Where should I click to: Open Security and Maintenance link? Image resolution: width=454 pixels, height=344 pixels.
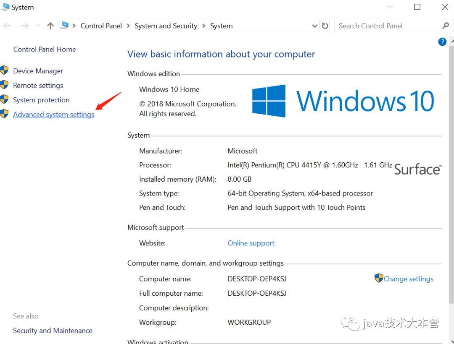click(53, 331)
